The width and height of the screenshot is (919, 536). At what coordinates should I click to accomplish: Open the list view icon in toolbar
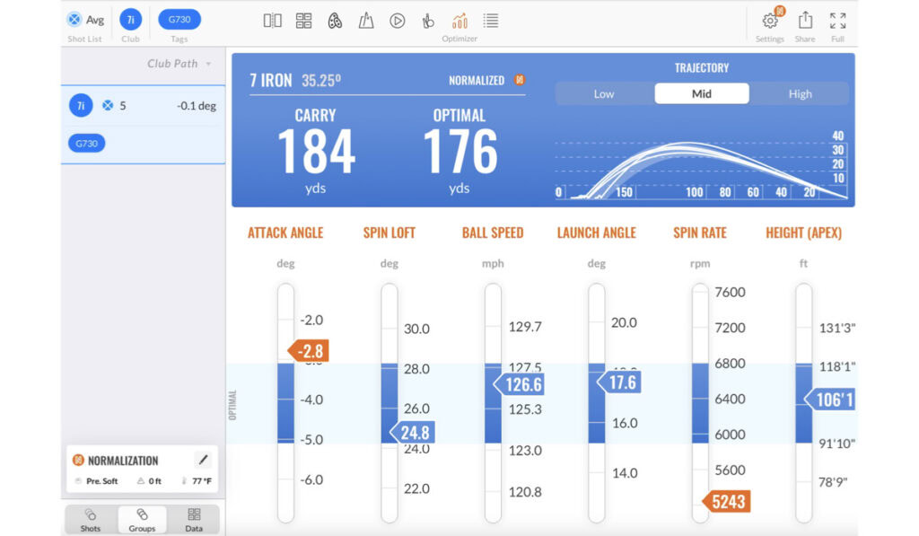(491, 21)
